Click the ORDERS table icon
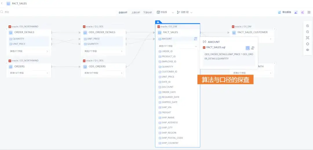This screenshot has height=150, width=313. coord(11,67)
